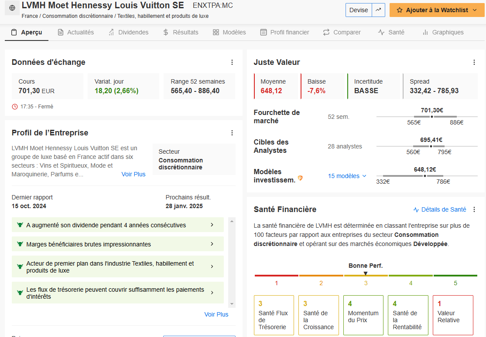Screen dimensions: 486x337
Task: Open the Profil de l'Entreprise three-dot menu
Action: 232,133
